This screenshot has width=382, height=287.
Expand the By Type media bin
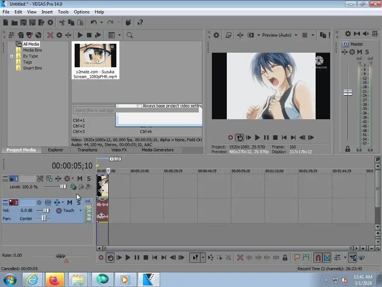12,56
